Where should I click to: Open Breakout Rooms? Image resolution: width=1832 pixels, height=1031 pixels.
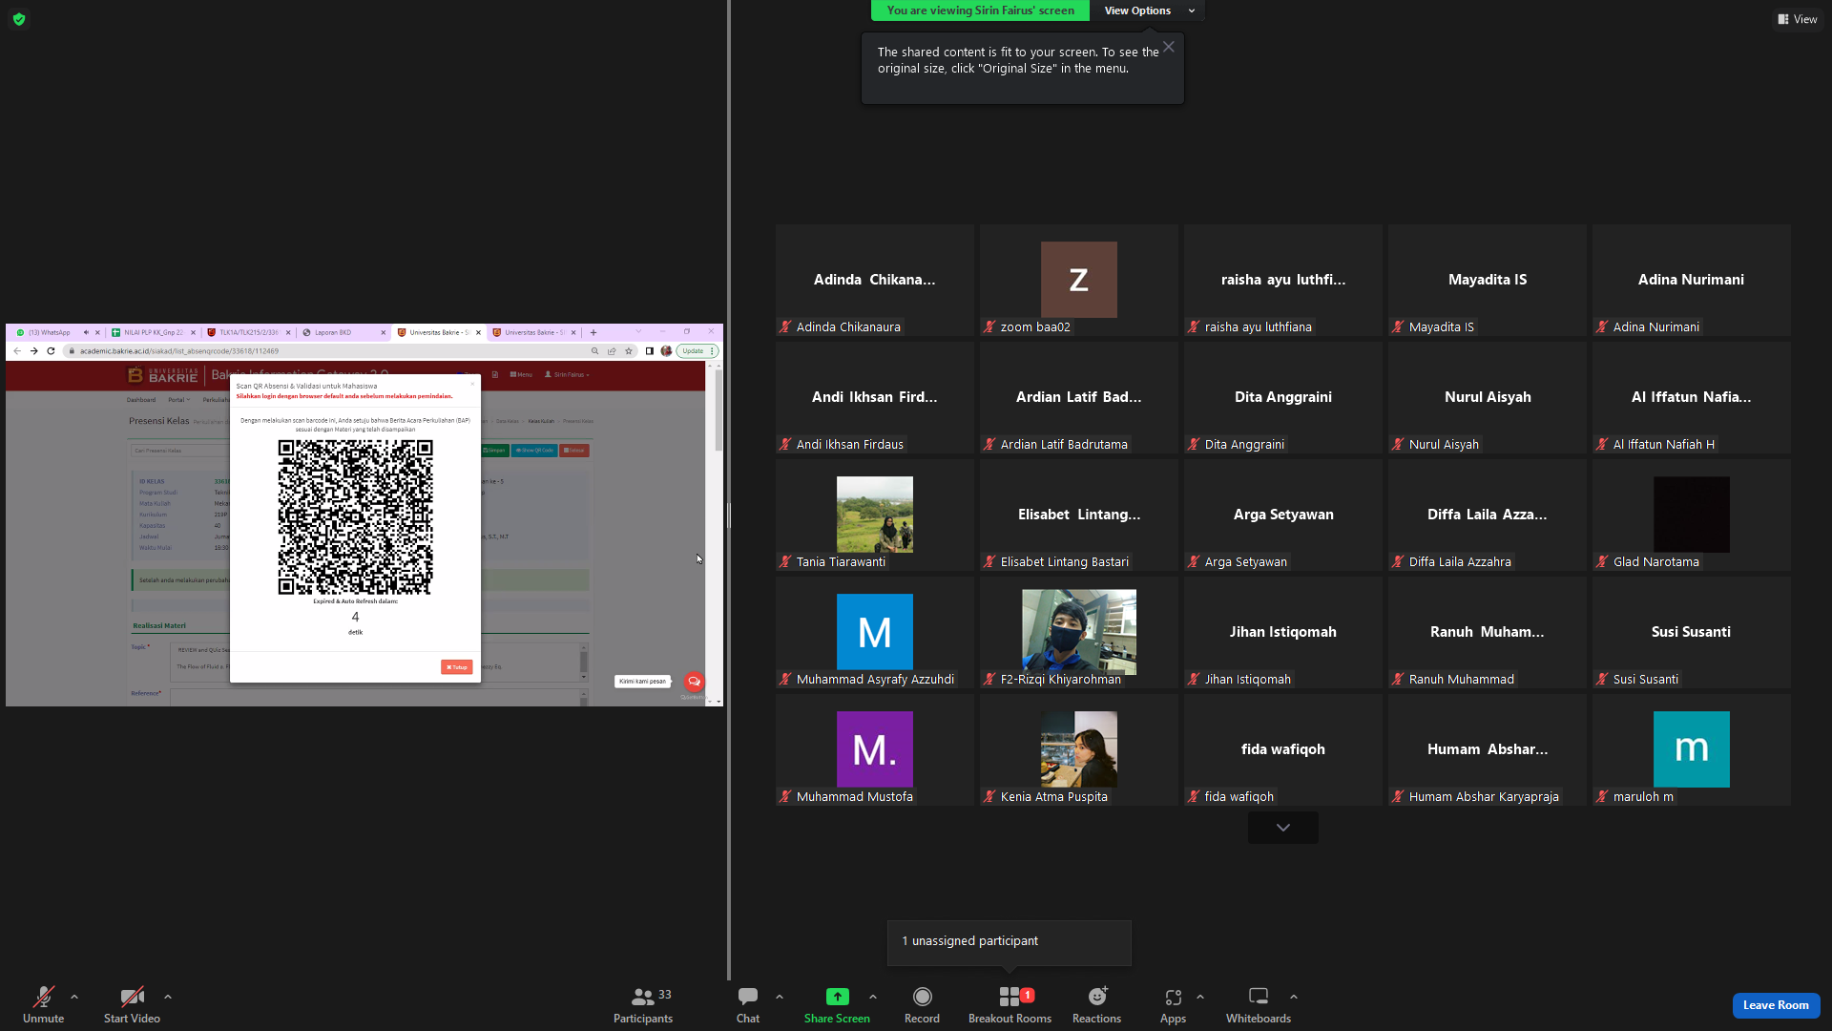pyautogui.click(x=1010, y=1004)
